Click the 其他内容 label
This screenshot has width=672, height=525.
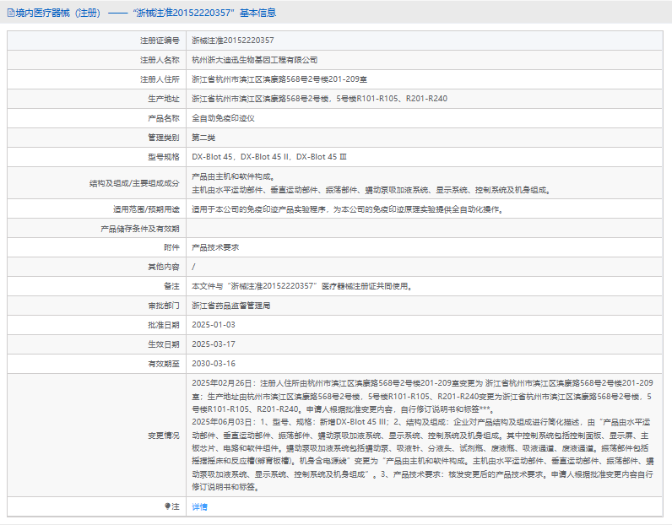[x=164, y=267]
